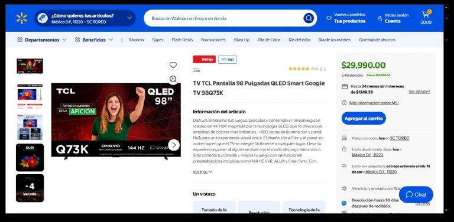
Task: Click the store delivery bag icon
Action: click(x=344, y=149)
